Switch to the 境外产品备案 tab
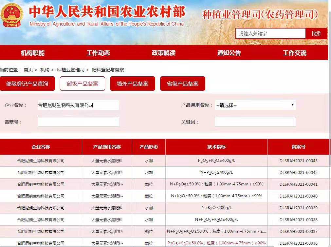The height and width of the screenshot is (247, 331). [133, 84]
